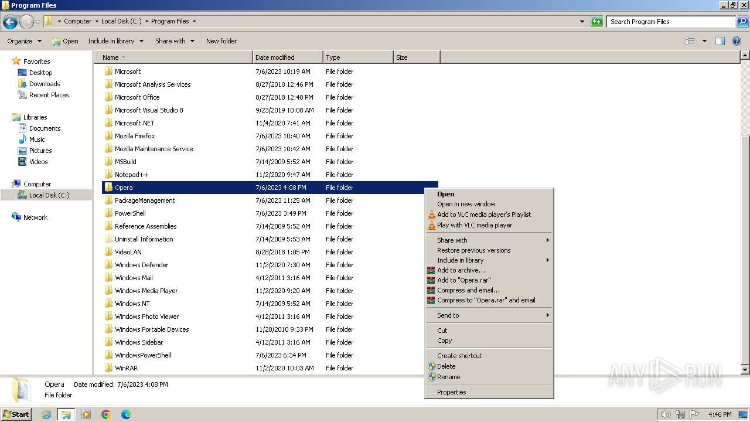Screen dimensions: 750x422
Task: Open Internet Explorer from taskbar
Action: 47,414
